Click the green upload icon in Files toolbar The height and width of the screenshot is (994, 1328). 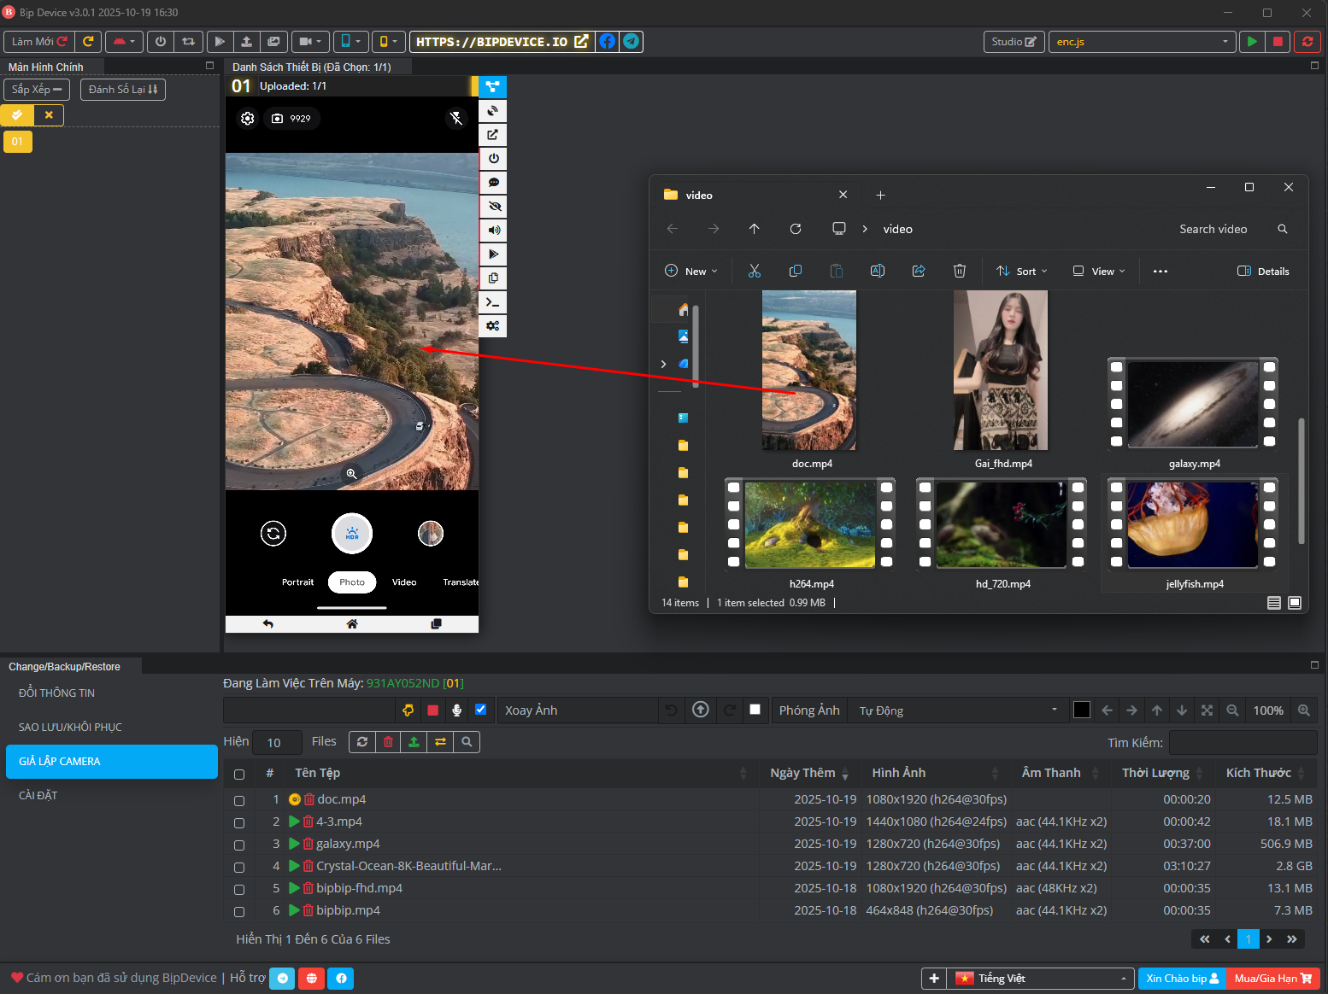(x=414, y=741)
